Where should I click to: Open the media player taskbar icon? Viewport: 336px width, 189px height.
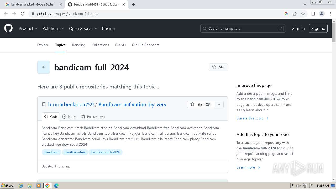(x=39, y=186)
